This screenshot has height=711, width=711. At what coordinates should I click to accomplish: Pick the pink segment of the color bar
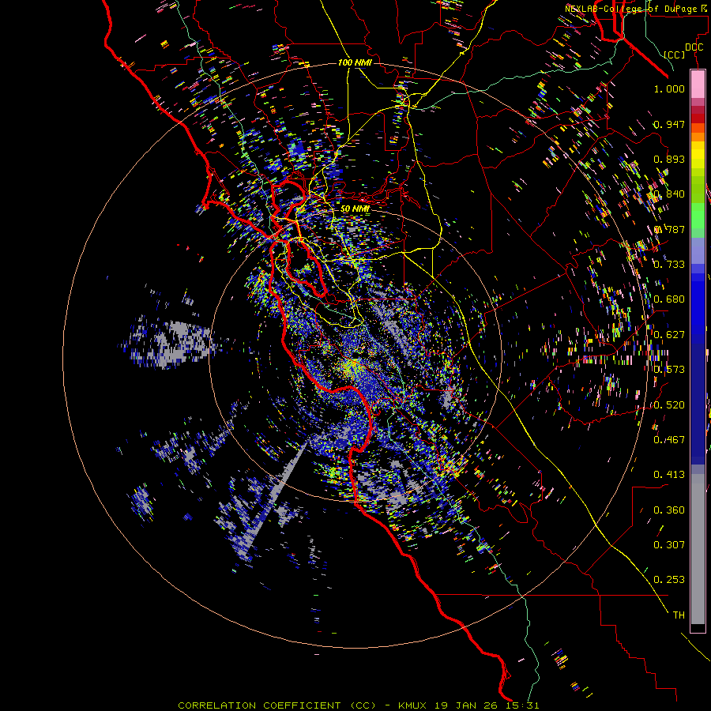point(698,84)
